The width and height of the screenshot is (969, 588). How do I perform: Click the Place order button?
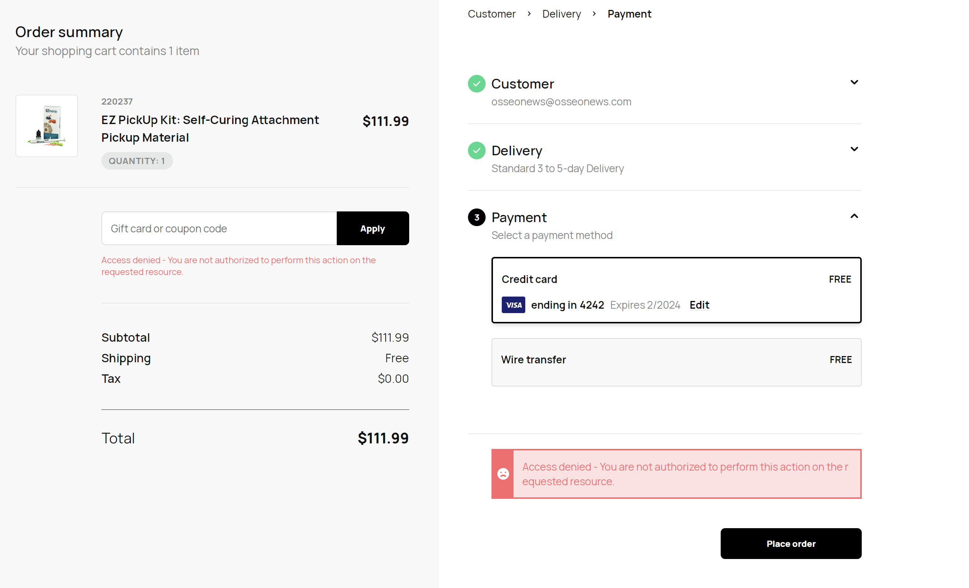(x=791, y=543)
